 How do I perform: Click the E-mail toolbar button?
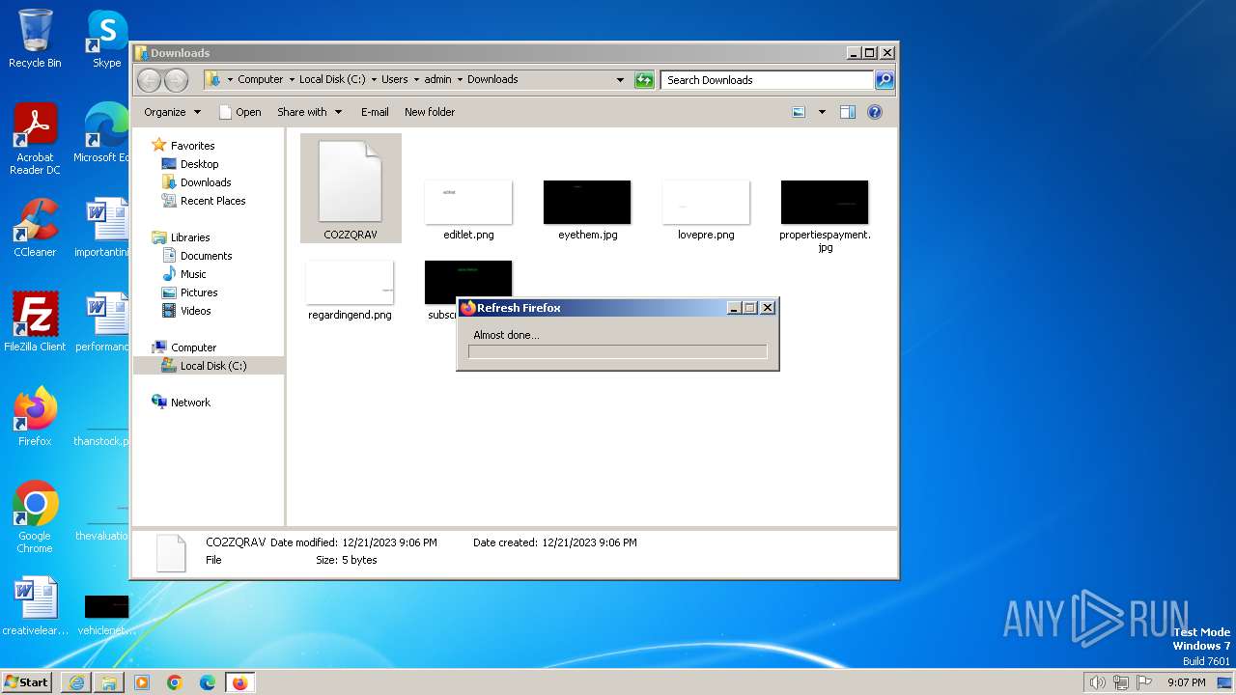[375, 112]
